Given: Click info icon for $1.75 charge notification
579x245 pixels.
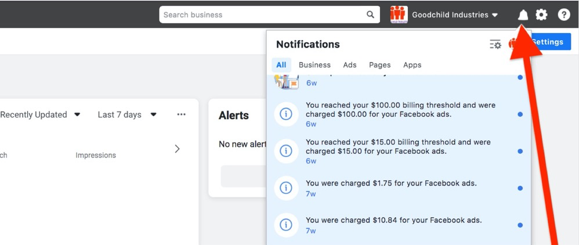Looking at the screenshot, I should pyautogui.click(x=285, y=188).
